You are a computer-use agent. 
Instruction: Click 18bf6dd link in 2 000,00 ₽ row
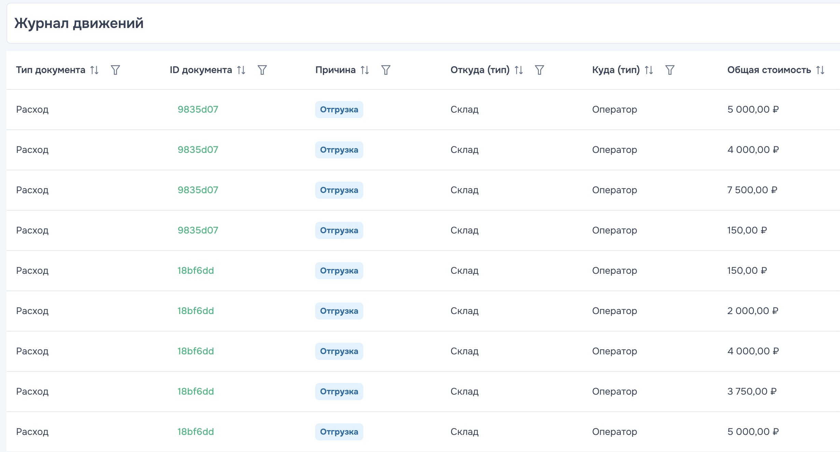195,311
